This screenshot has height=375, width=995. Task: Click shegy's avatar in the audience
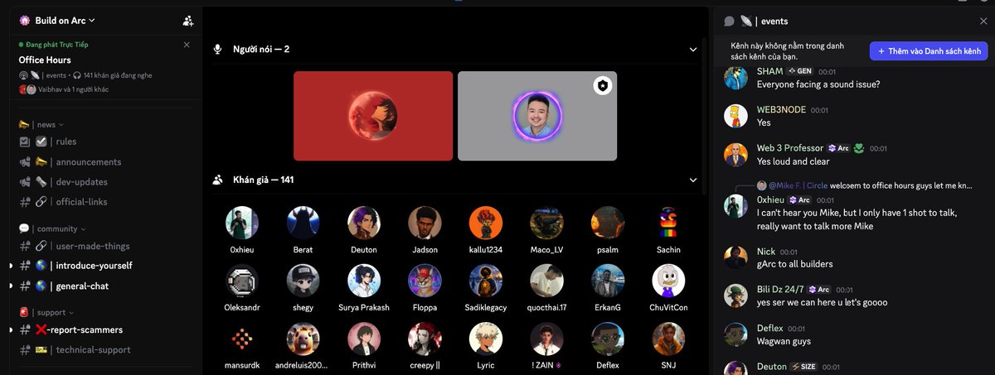coord(303,281)
